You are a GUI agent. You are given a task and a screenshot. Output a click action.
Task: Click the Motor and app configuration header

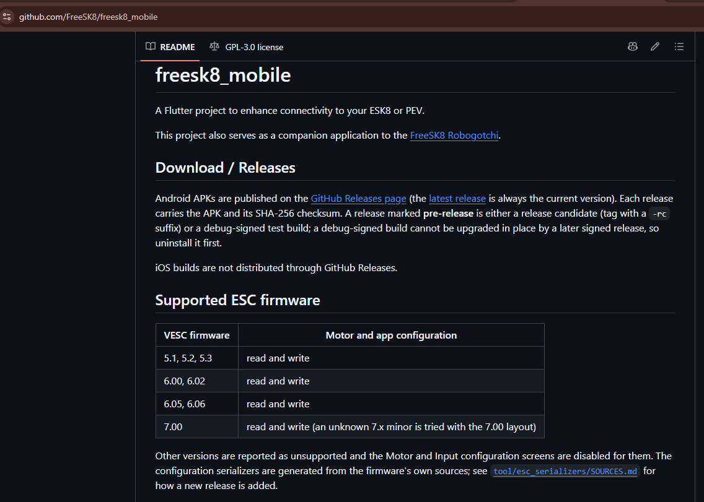tap(391, 335)
